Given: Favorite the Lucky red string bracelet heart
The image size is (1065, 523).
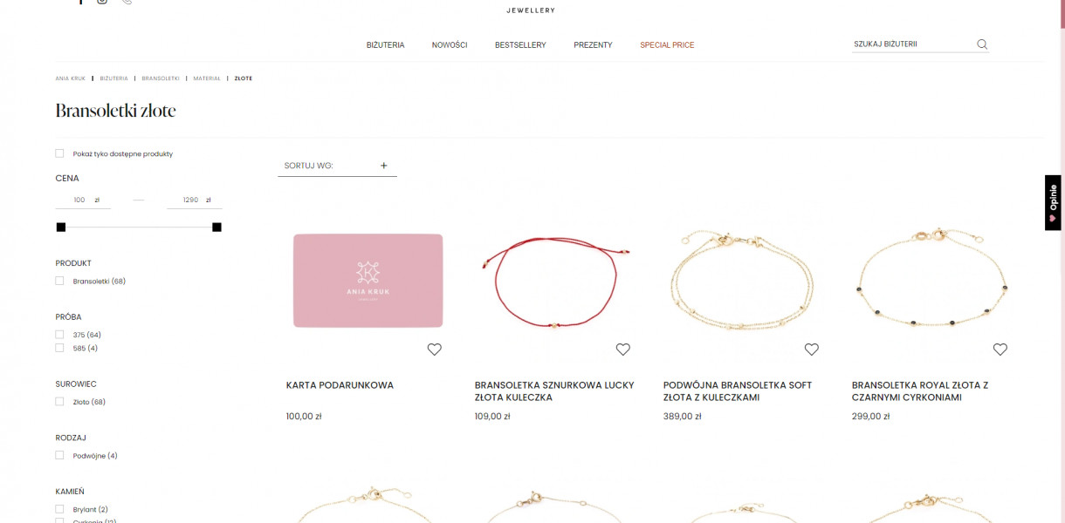Looking at the screenshot, I should tap(623, 350).
